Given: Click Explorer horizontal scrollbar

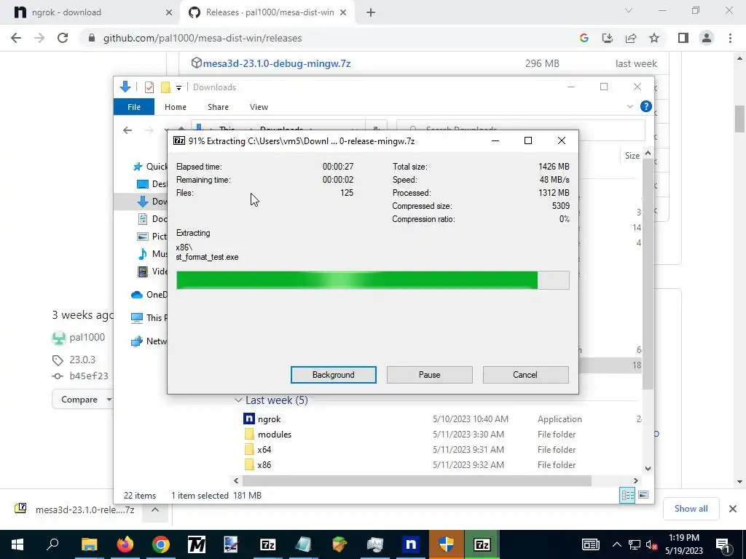Looking at the screenshot, I should click(x=416, y=480).
